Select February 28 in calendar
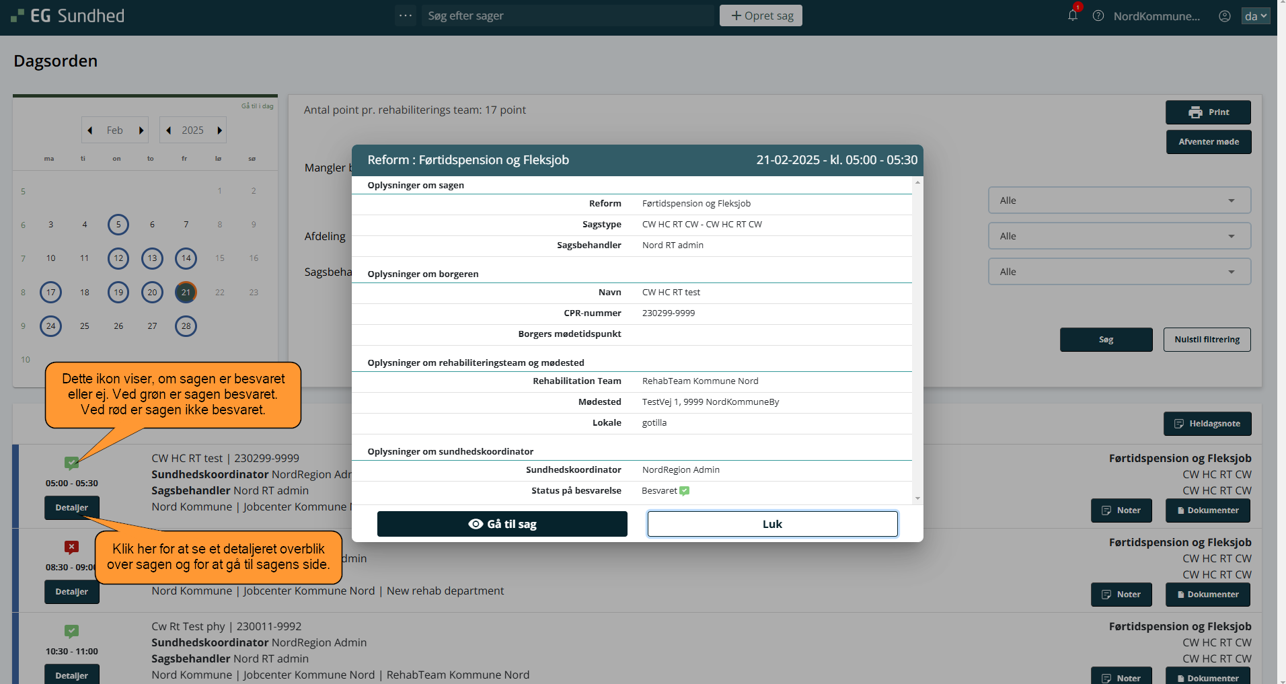Screen dimensions: 1286x684 186,326
